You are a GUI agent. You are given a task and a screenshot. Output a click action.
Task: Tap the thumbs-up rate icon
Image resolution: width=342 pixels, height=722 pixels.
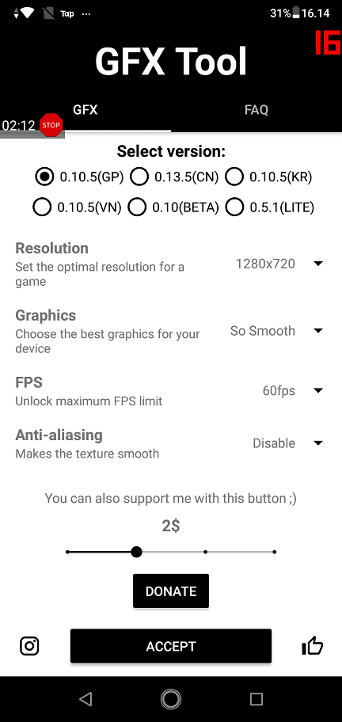coord(313,645)
